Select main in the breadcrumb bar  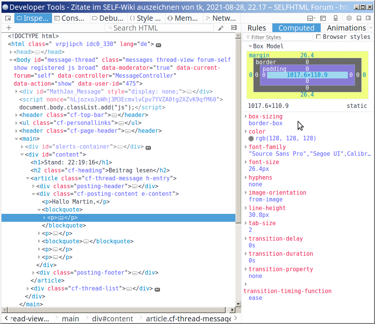70,319
